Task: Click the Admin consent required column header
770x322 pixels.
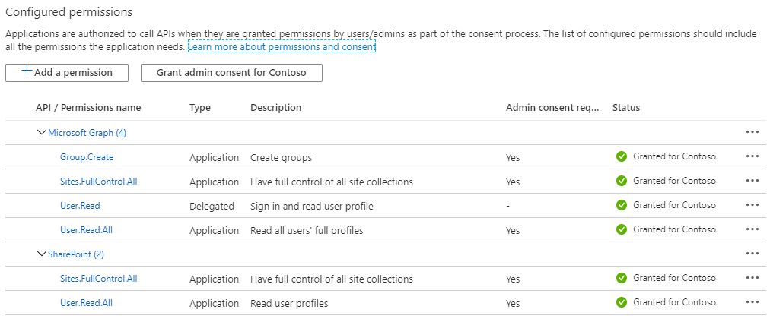Action: click(552, 108)
